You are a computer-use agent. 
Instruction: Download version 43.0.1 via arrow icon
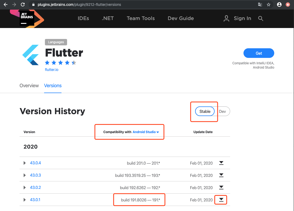221,200
